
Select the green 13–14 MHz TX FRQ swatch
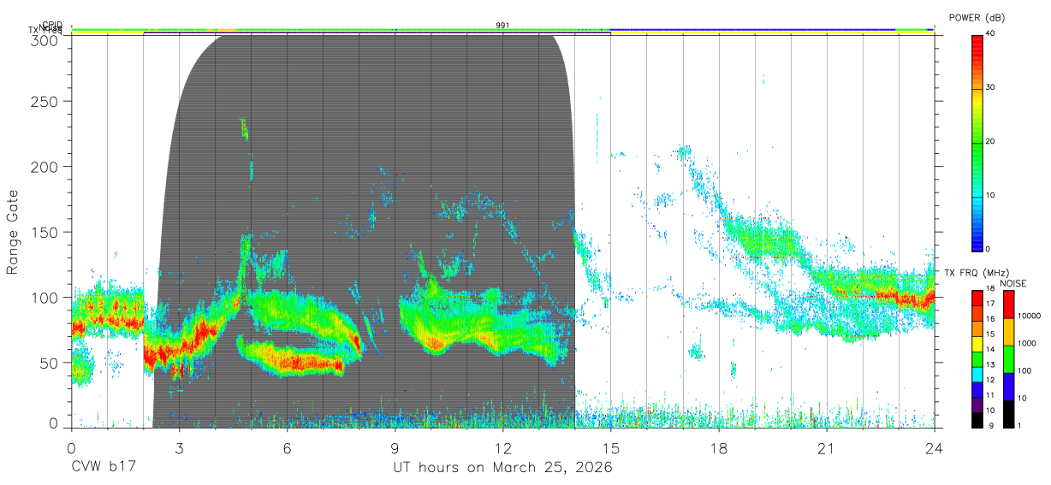click(977, 358)
